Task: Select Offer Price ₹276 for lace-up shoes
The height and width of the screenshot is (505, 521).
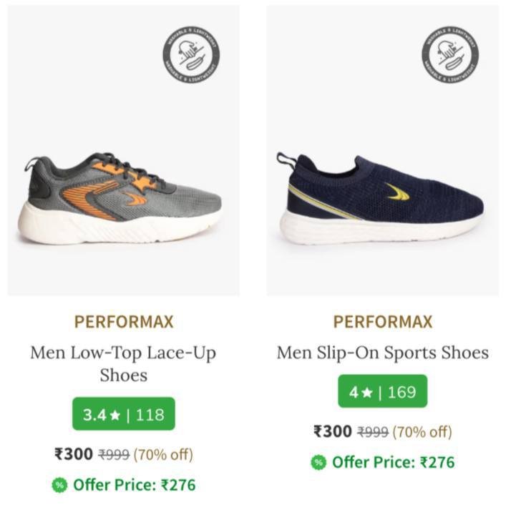Action: (135, 485)
